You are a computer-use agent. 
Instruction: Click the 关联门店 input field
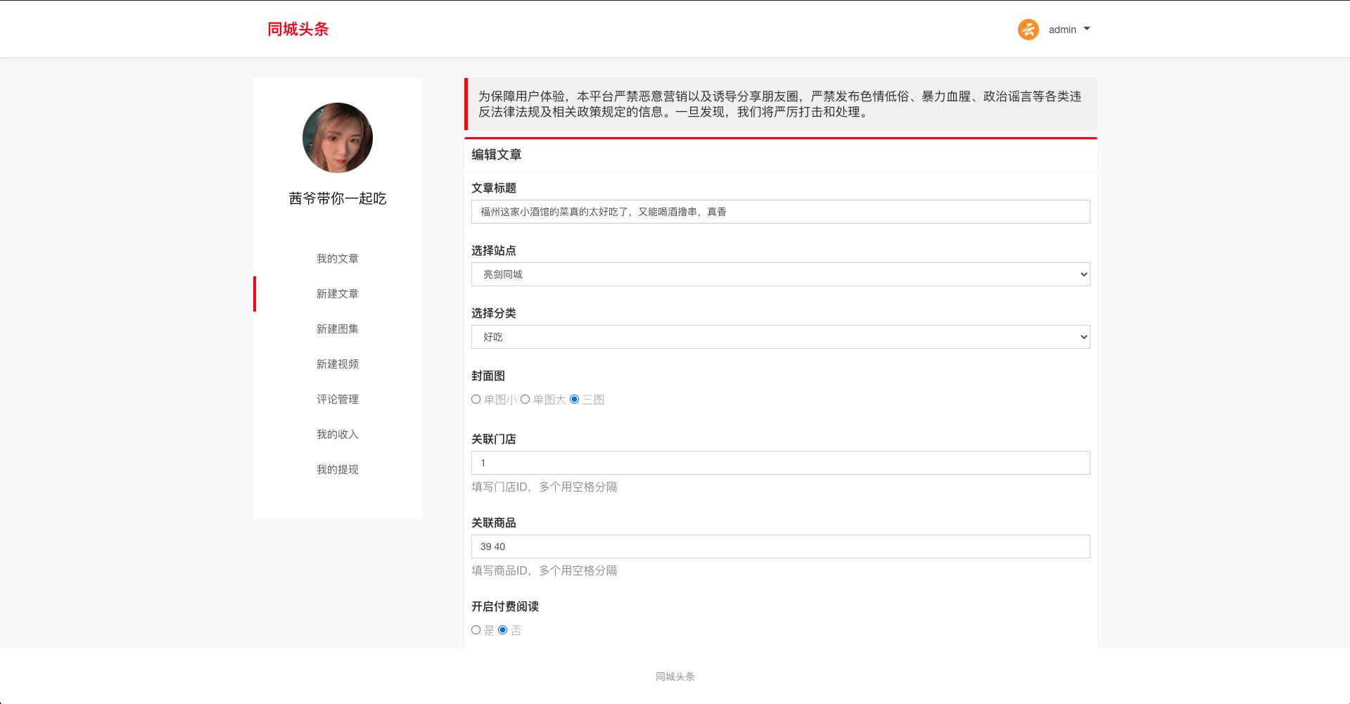point(780,463)
